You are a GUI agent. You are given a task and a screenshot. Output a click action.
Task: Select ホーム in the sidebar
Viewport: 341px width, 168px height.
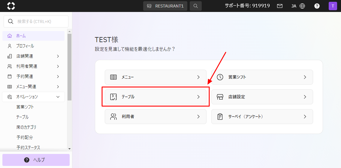(21, 36)
